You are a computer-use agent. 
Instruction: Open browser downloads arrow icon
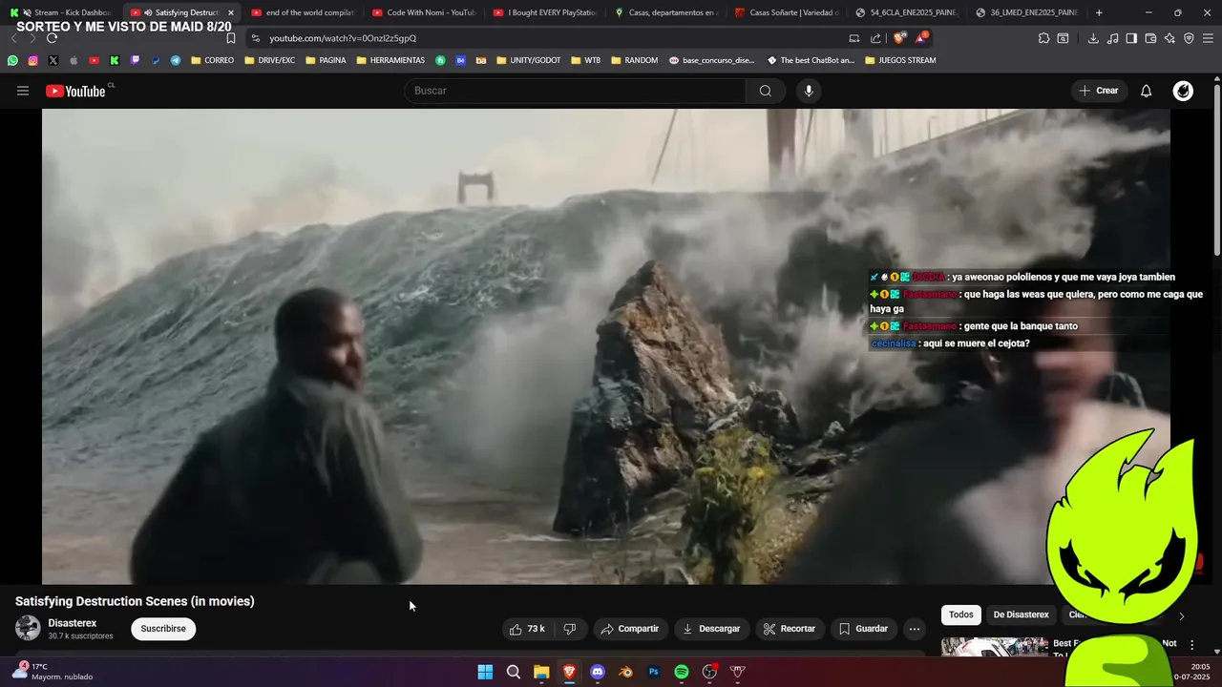coord(1093,38)
